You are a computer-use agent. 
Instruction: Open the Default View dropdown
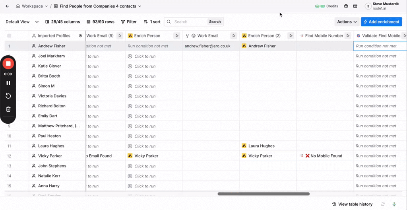click(x=22, y=22)
